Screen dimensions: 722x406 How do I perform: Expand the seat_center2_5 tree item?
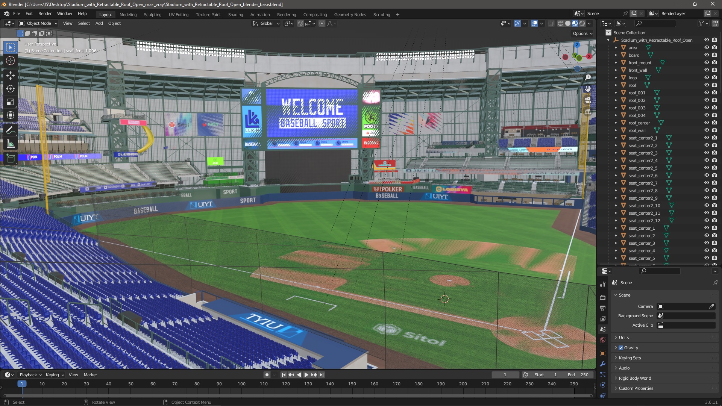[616, 168]
